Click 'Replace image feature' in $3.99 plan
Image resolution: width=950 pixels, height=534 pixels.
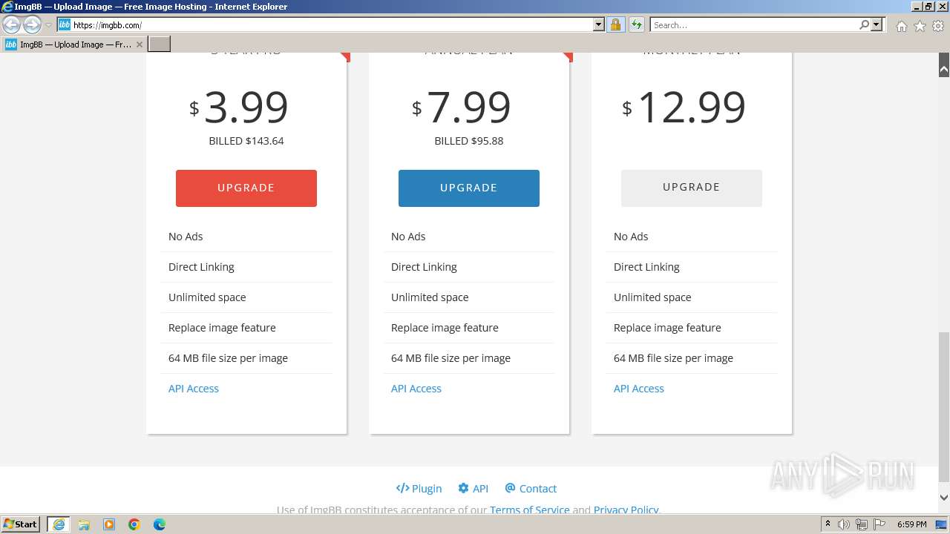click(222, 328)
